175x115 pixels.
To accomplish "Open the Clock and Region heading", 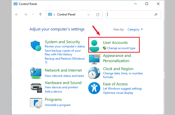I will [118, 69].
